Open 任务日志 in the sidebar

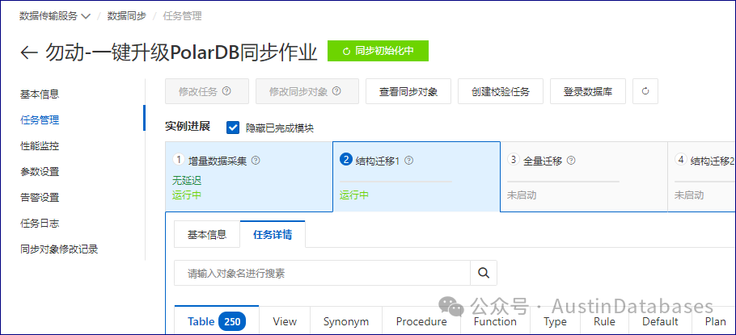[40, 223]
